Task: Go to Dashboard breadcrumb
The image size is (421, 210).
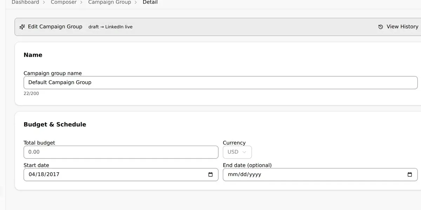Action: point(25,2)
